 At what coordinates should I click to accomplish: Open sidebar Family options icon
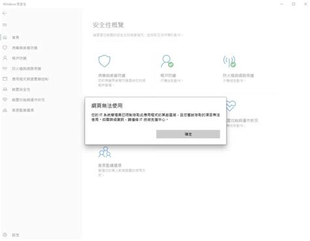click(x=5, y=110)
